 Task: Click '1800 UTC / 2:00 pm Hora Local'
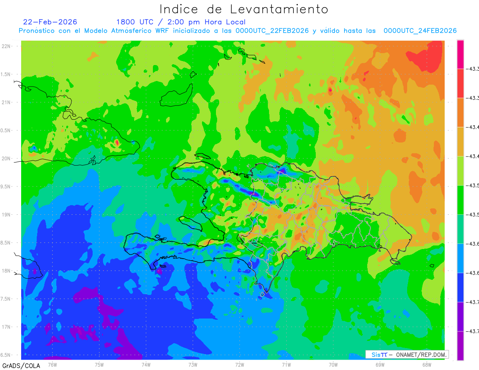[181, 22]
